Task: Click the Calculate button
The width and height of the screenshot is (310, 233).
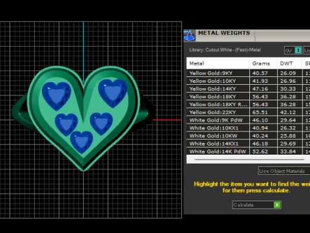Action: [x=256, y=205]
